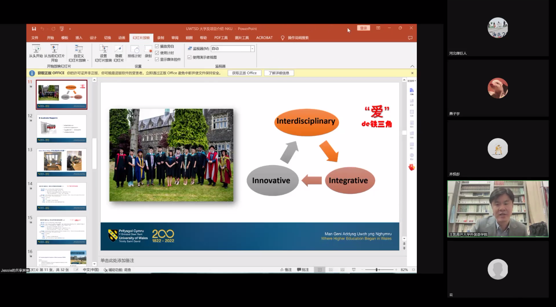The height and width of the screenshot is (307, 556).
Task: Switch to the Animations (动画) tab
Action: tap(122, 38)
